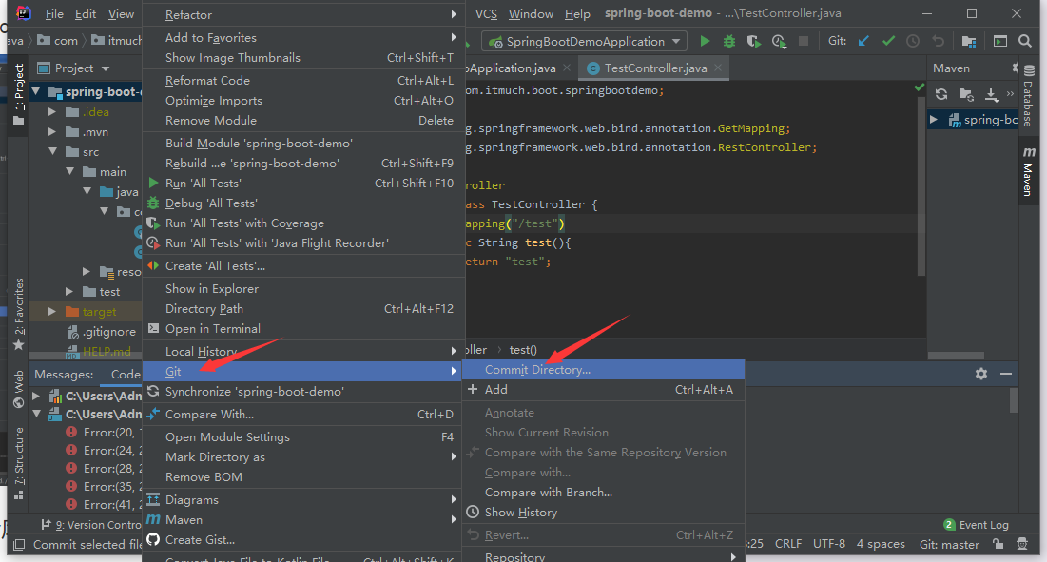Open Git show history clock icon
This screenshot has width=1047, height=562.
click(913, 42)
